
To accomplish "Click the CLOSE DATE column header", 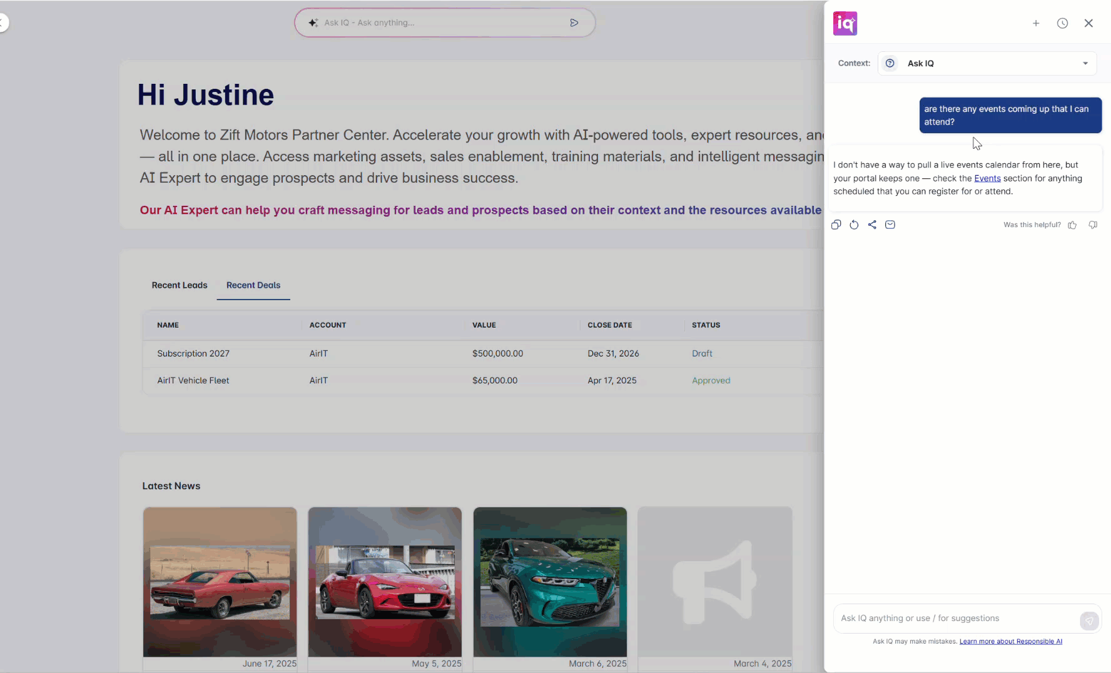I will [x=609, y=325].
